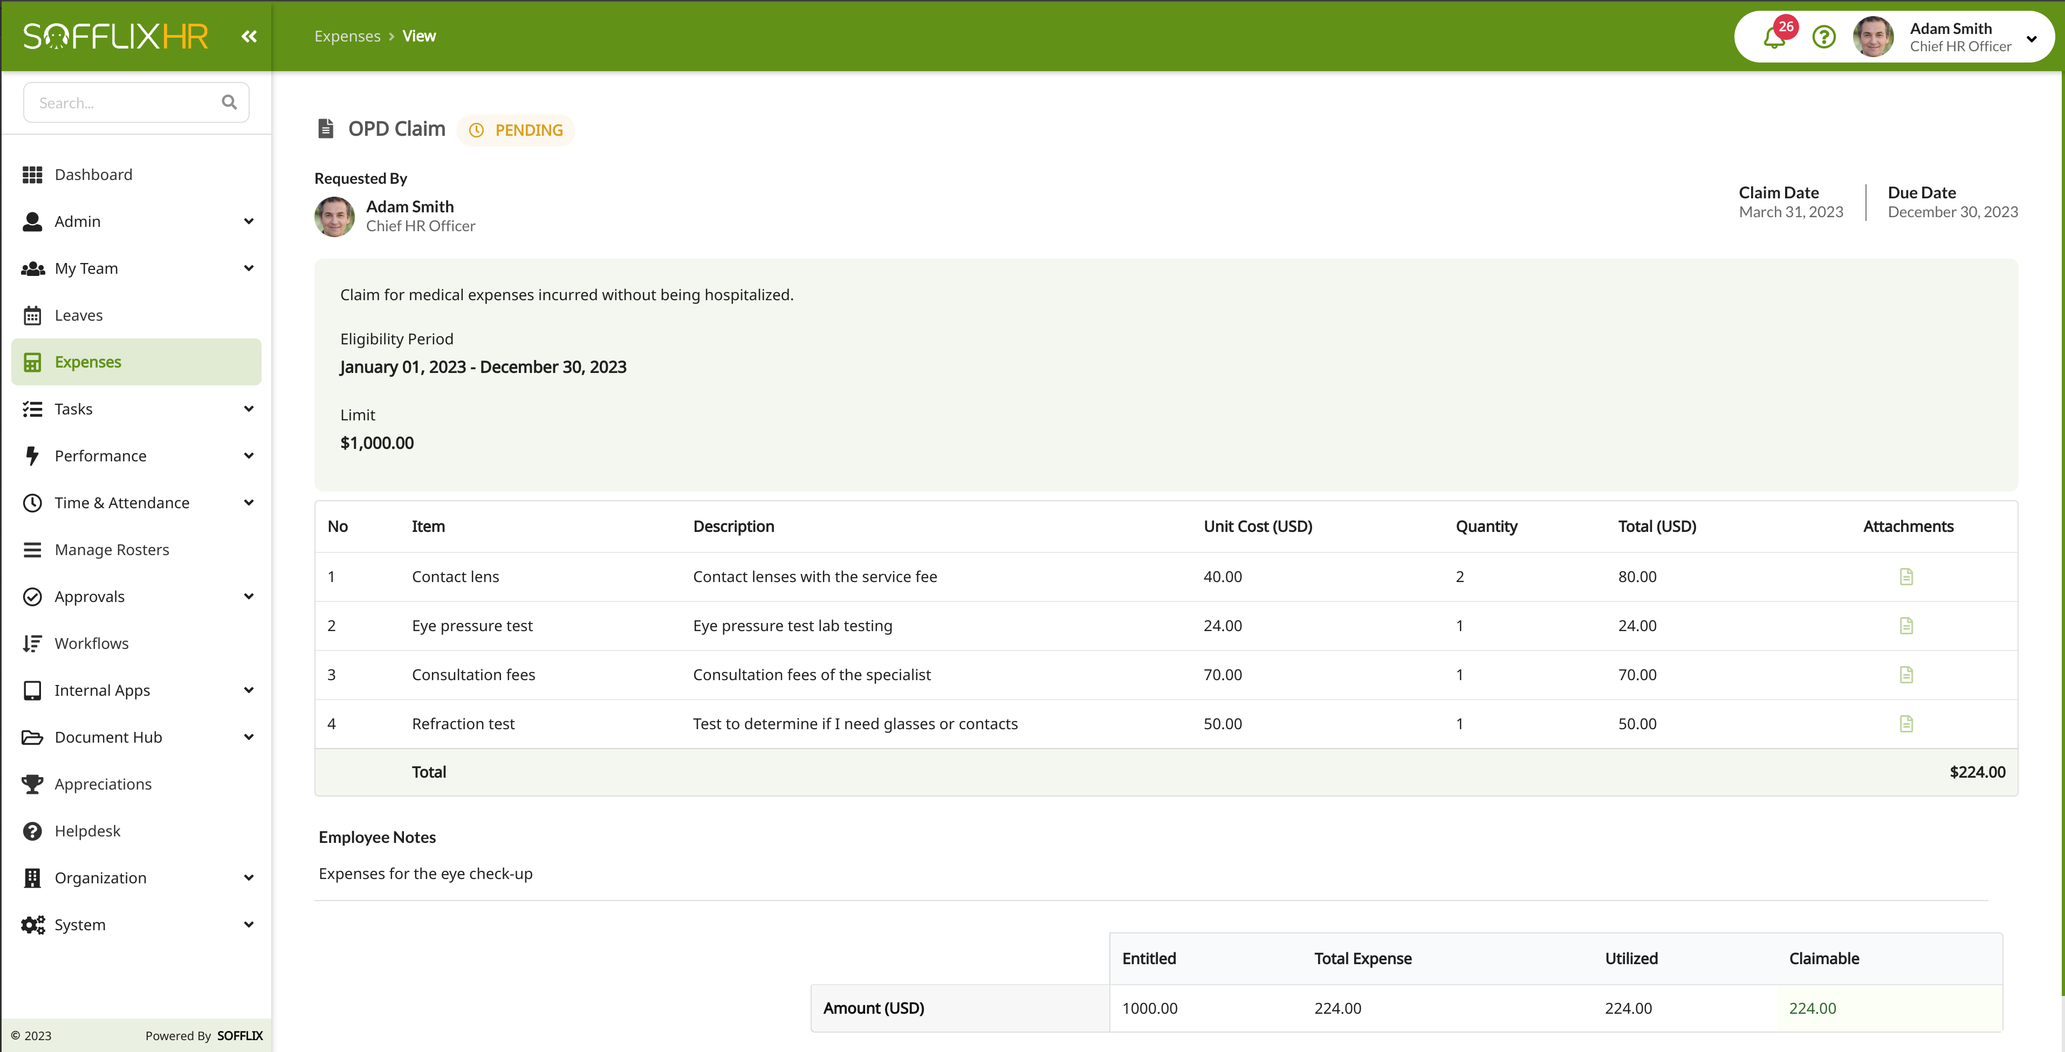Select the Dashboard grid icon
The width and height of the screenshot is (2065, 1052).
(32, 174)
